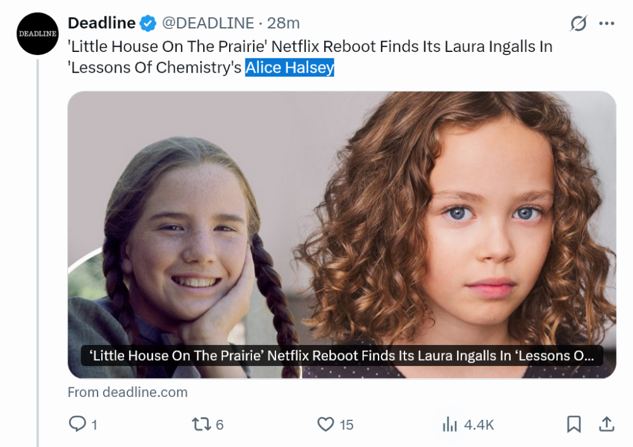The image size is (633, 447).
Task: Click the article headline caption on image
Action: pyautogui.click(x=342, y=356)
